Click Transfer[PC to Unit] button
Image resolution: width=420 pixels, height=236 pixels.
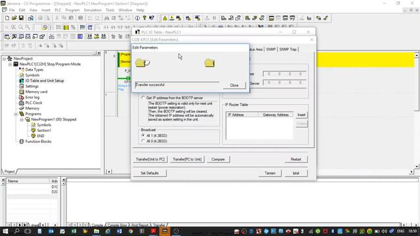tap(187, 159)
